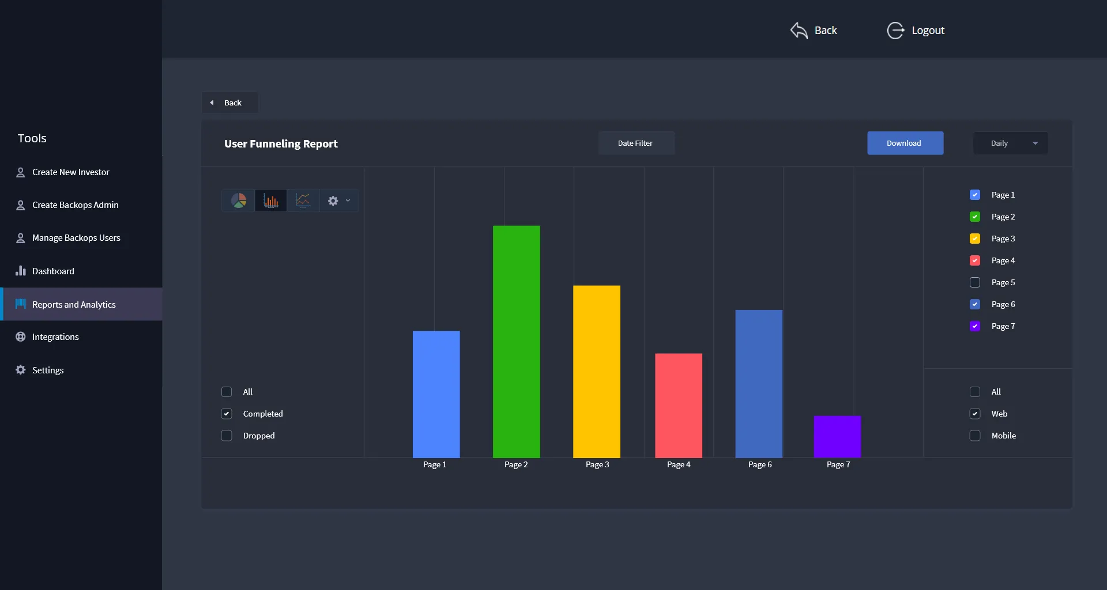Check the Dropped filter checkbox
Viewport: 1107px width, 590px height.
(227, 436)
